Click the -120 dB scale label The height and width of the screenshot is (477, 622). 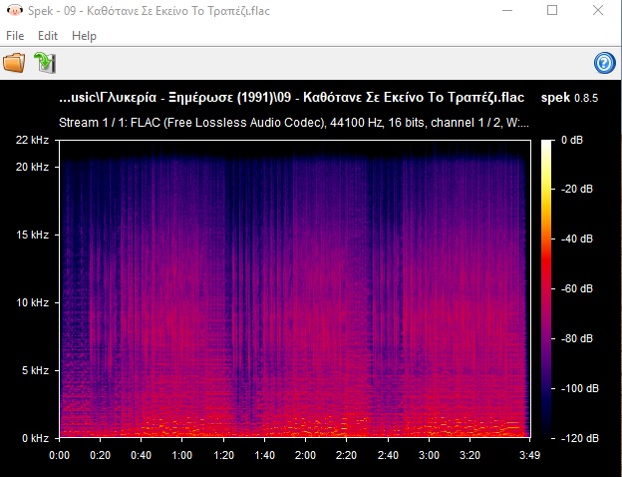point(579,438)
